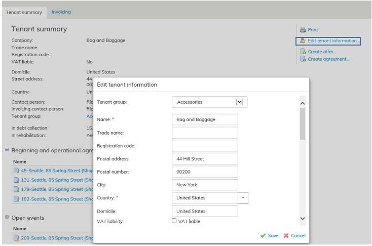Image resolution: width=372 pixels, height=246 pixels.
Task: Click the scroll down arrow in dialog
Action: point(303,218)
